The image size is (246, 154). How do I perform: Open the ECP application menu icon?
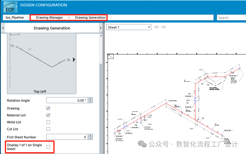click(9, 7)
